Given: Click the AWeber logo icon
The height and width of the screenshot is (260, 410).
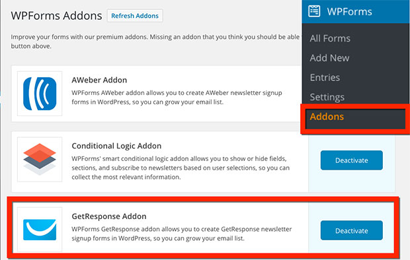Looking at the screenshot, I should (40, 94).
